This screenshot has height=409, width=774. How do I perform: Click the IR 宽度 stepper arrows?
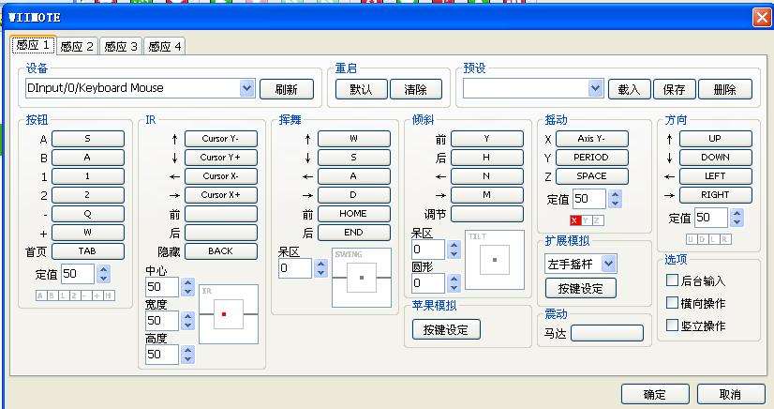187,321
